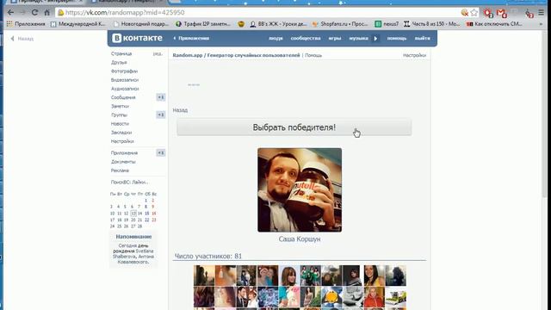Open помощь in VK header
The height and width of the screenshot is (310, 551).
pos(397,38)
